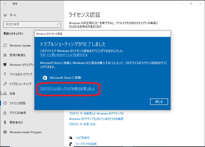The image size is (205, 147).
Task: Open Windows がアクティブ化されているかどうかの確認 link
Action: (x=96, y=119)
